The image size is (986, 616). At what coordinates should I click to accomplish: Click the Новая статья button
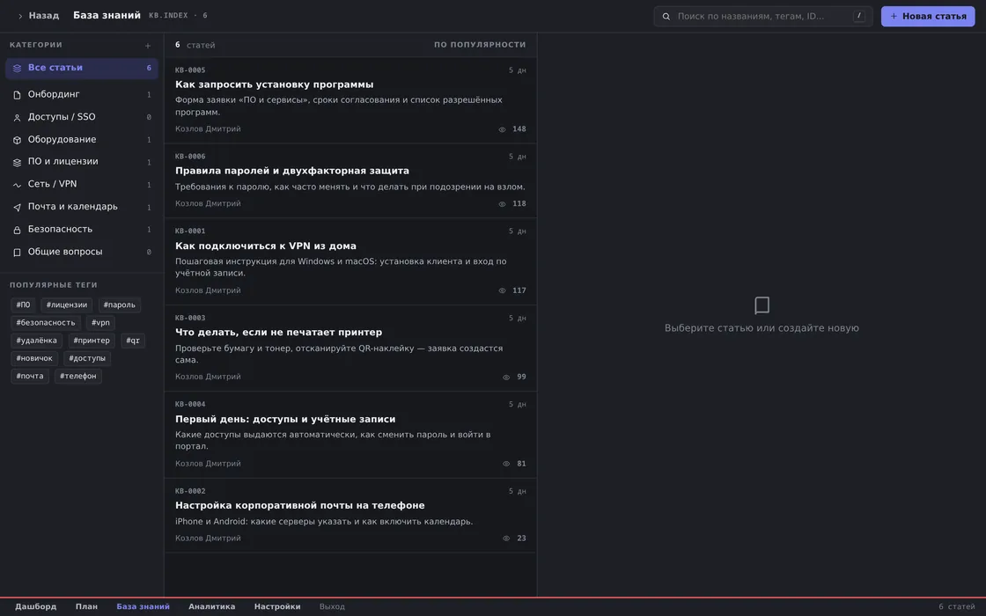click(928, 17)
